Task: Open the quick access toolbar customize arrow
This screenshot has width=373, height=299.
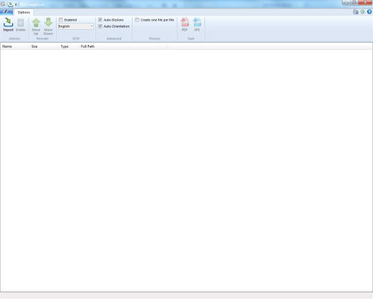Action: tap(16, 5)
